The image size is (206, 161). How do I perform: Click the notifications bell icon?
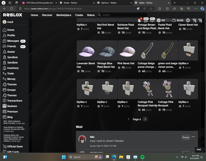[x=139, y=20]
